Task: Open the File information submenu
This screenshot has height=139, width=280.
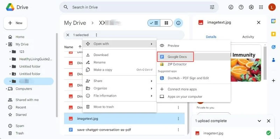Action: tap(119, 96)
